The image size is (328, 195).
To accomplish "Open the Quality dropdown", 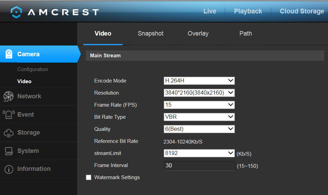I will (x=199, y=129).
